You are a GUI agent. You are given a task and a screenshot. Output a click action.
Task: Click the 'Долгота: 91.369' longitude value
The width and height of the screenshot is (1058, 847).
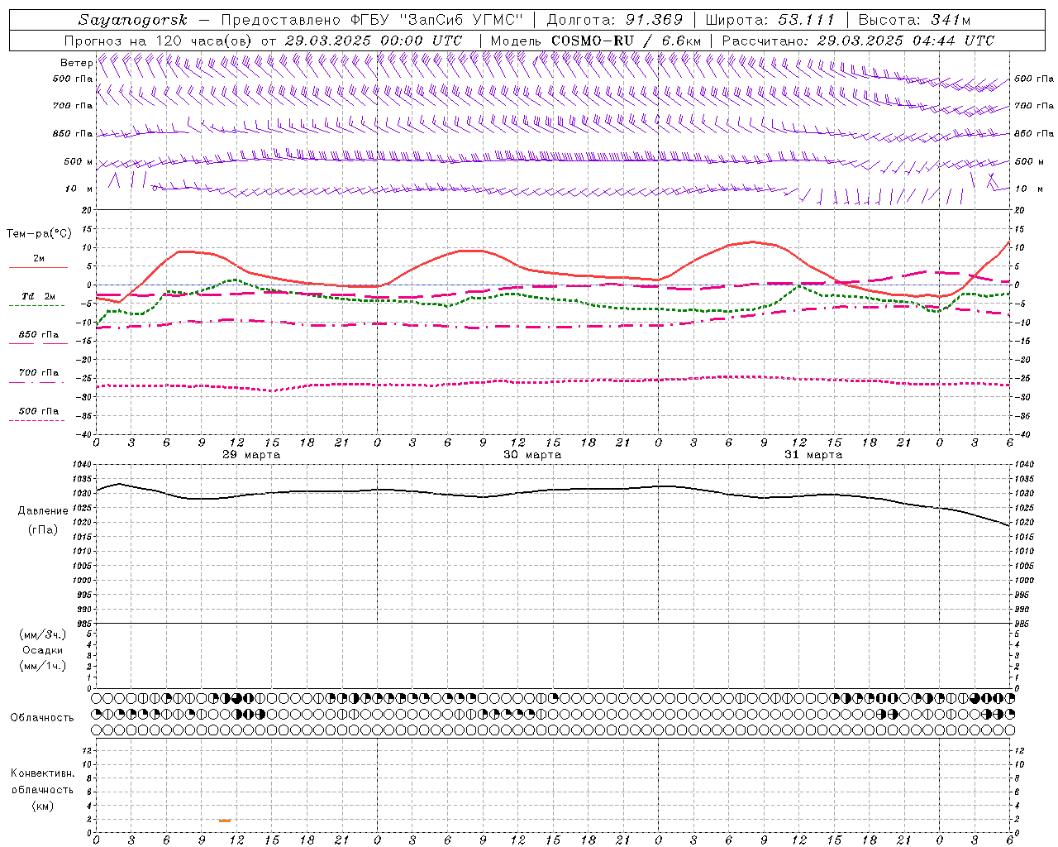(x=615, y=20)
